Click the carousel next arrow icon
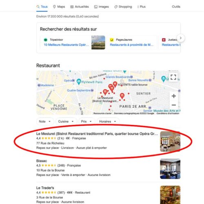Screen dimensions: 204x204 pyautogui.click(x=181, y=38)
